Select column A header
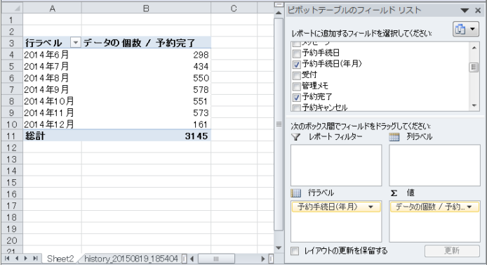This screenshot has width=487, height=265. pyautogui.click(x=52, y=8)
